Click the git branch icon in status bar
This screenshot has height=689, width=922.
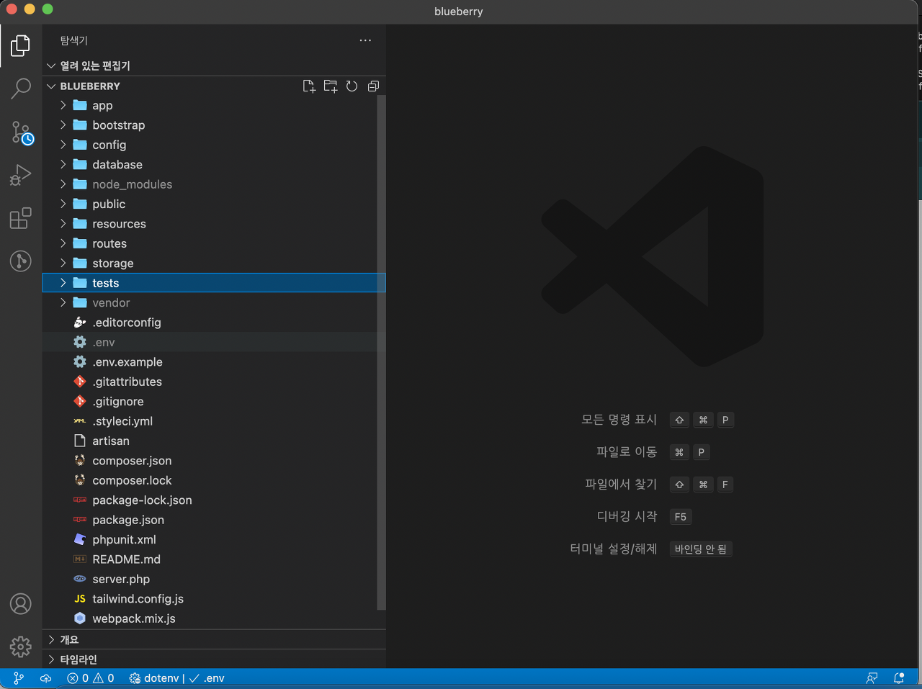[x=19, y=678]
